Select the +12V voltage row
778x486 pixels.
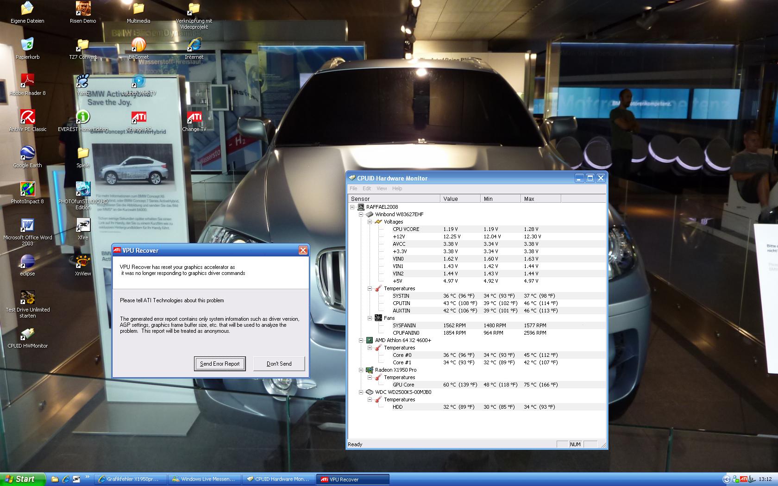click(x=477, y=237)
